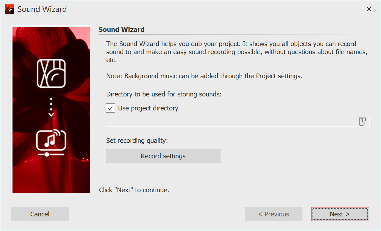The image size is (381, 231).
Task: Uncheck the Use project directory checkbox
Action: [x=110, y=108]
